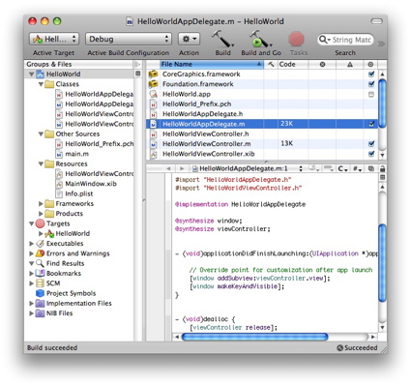The width and height of the screenshot is (411, 386).
Task: Collapse the Resources folder
Action: tap(41, 163)
